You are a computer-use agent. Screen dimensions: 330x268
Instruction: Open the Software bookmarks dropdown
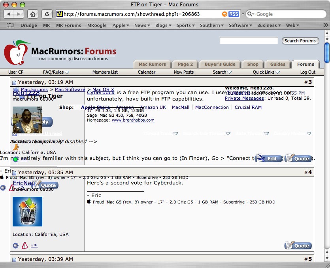(x=240, y=25)
